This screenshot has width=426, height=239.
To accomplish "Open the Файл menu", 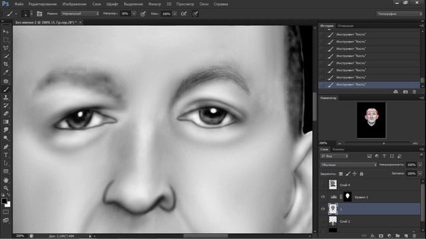I will coord(19,4).
